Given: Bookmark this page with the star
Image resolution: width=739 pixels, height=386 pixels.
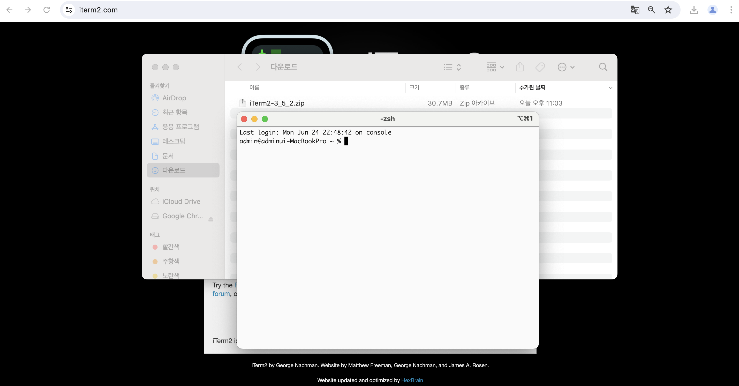Looking at the screenshot, I should [668, 10].
